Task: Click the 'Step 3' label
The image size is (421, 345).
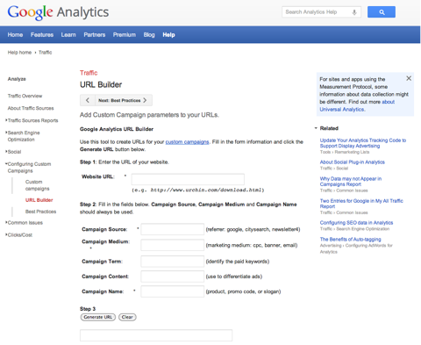Action: pos(88,309)
